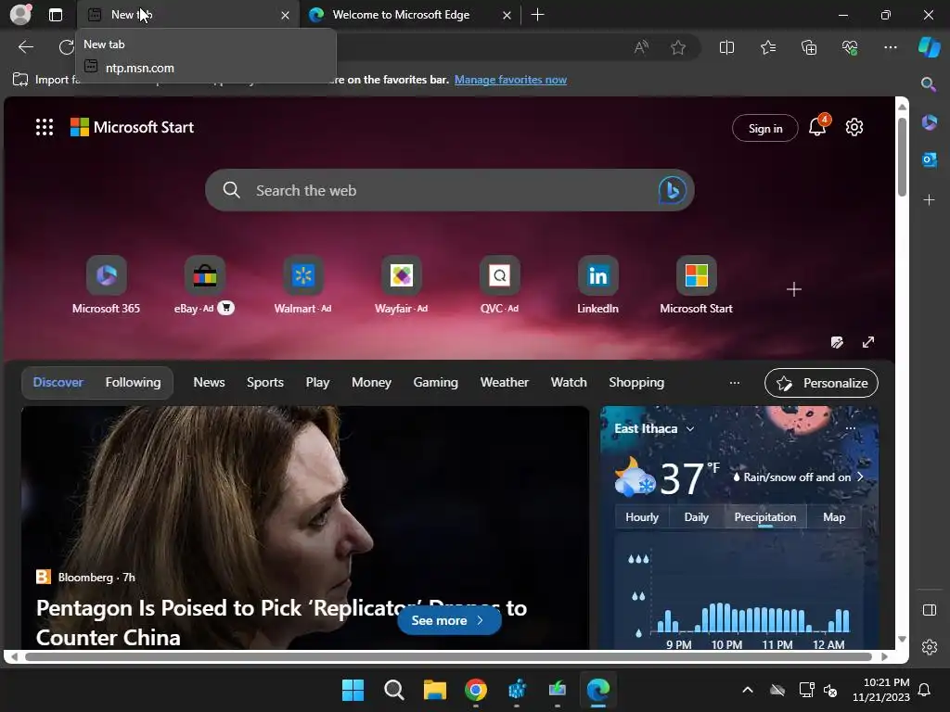Open the notifications bell
This screenshot has height=712, width=950.
817,127
